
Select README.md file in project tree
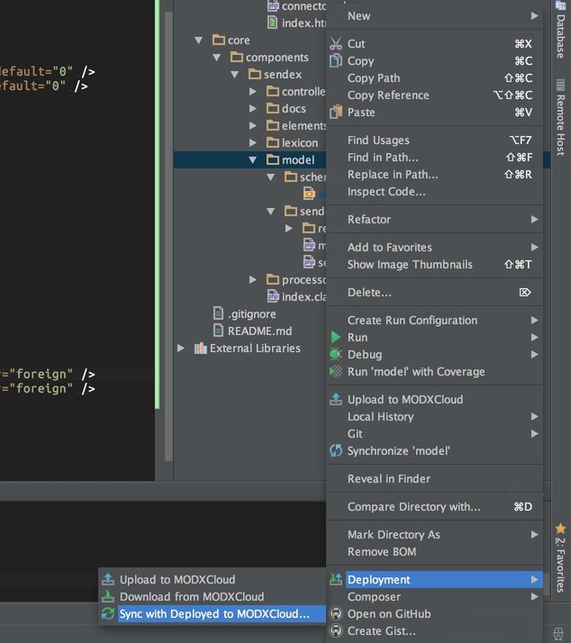click(x=259, y=331)
